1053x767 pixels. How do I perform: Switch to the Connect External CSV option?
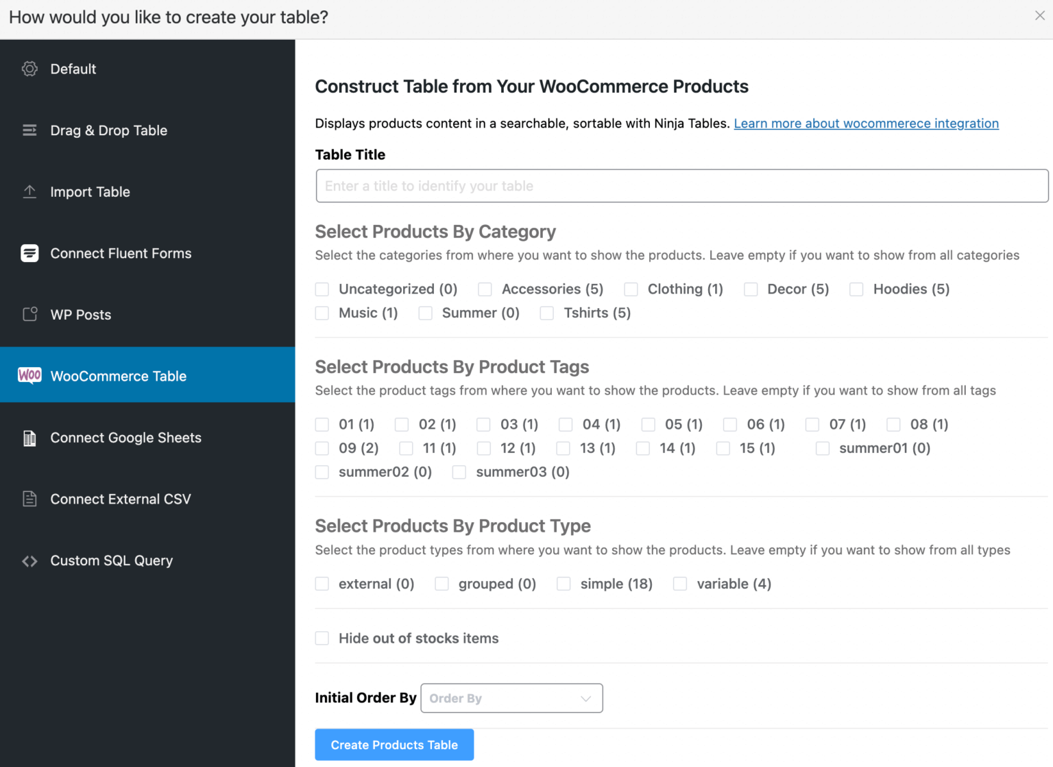(x=120, y=499)
